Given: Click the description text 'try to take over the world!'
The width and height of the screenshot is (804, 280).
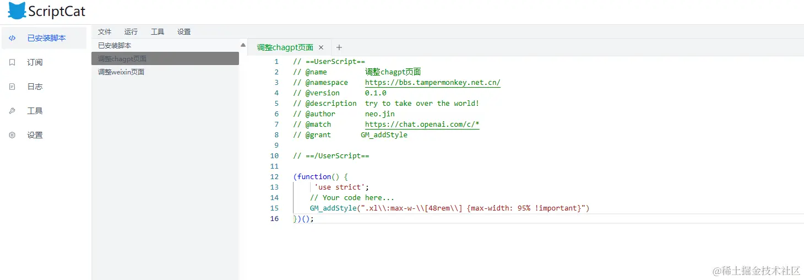Looking at the screenshot, I should point(422,104).
